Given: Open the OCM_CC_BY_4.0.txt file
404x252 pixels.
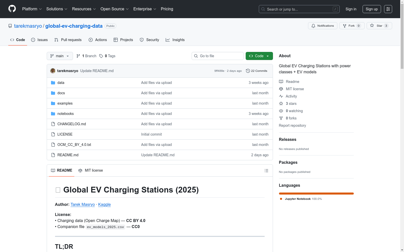Looking at the screenshot, I should point(74,145).
